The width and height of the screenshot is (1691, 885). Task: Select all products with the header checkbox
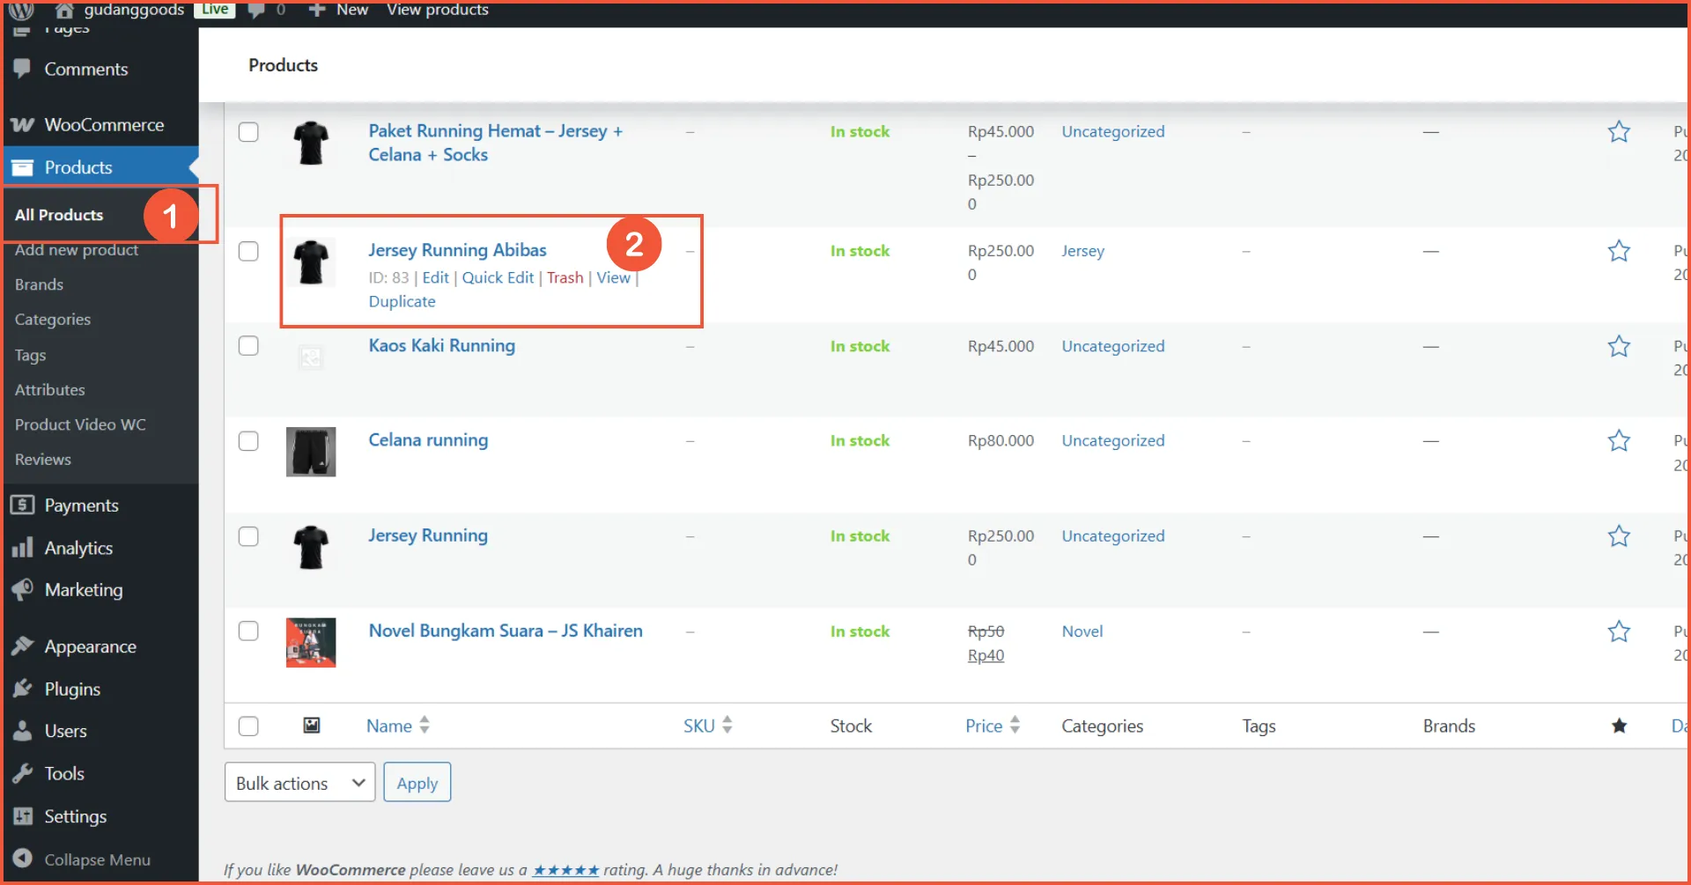pyautogui.click(x=248, y=726)
